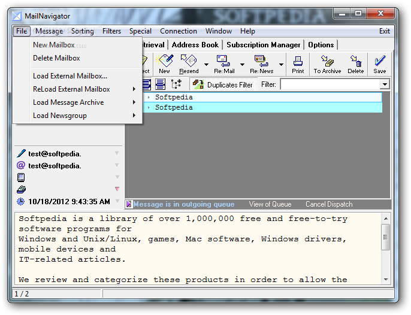Open Load Message Archive submenu
The width and height of the screenshot is (411, 315).
[x=78, y=102]
